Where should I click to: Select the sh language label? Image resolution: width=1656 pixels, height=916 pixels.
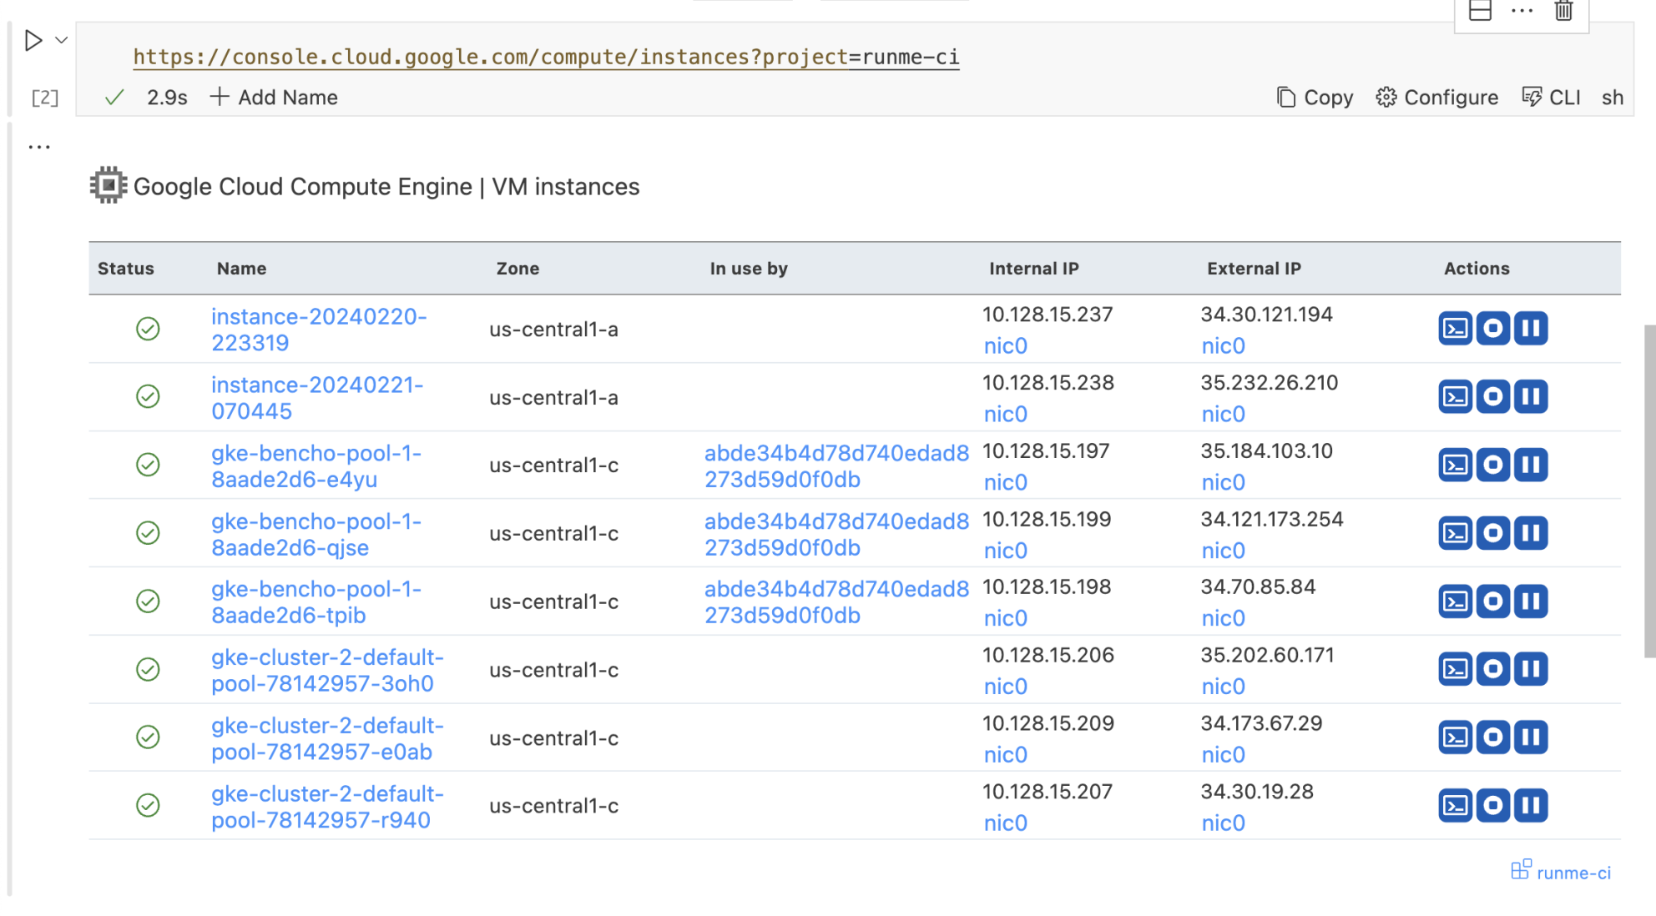(x=1612, y=98)
